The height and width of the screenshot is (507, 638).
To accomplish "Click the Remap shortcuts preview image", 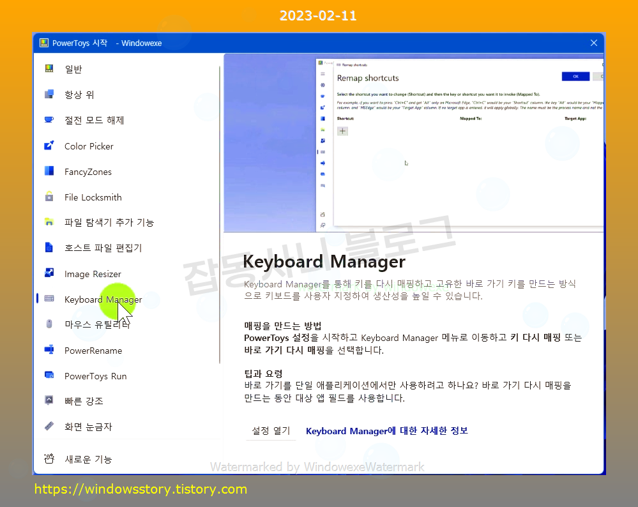I will point(413,143).
